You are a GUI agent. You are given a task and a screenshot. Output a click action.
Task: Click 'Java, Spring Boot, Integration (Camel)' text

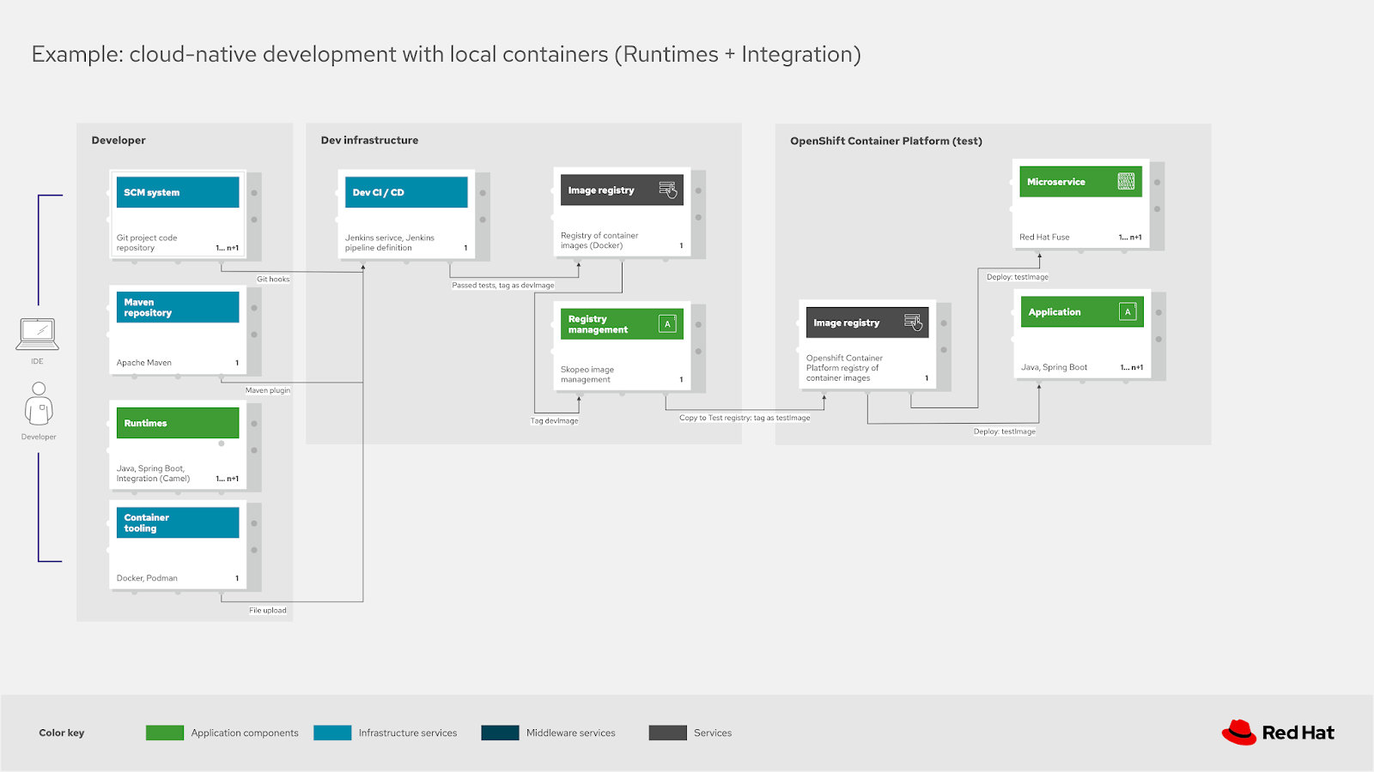pos(153,473)
